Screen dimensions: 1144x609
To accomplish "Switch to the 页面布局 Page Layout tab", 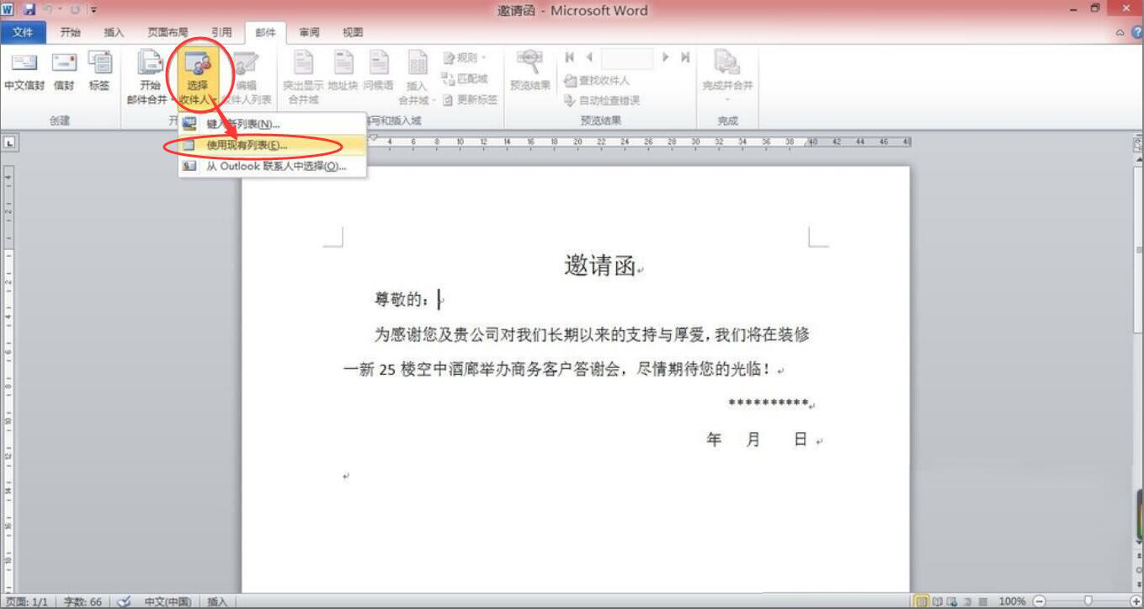I will [x=168, y=32].
